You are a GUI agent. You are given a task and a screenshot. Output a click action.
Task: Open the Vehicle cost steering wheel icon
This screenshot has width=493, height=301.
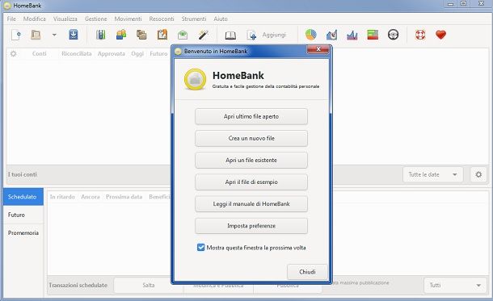(x=393, y=35)
